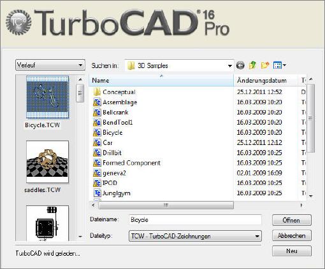The image size is (325, 269).
Task: Click the Conceptual folder icon
Action: (97, 92)
